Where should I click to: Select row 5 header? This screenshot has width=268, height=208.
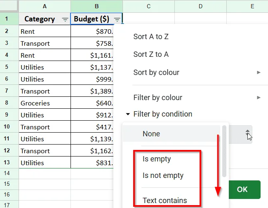point(9,67)
